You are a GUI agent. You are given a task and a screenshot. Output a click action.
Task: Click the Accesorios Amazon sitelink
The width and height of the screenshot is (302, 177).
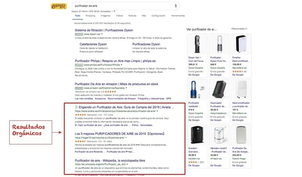(x=100, y=99)
